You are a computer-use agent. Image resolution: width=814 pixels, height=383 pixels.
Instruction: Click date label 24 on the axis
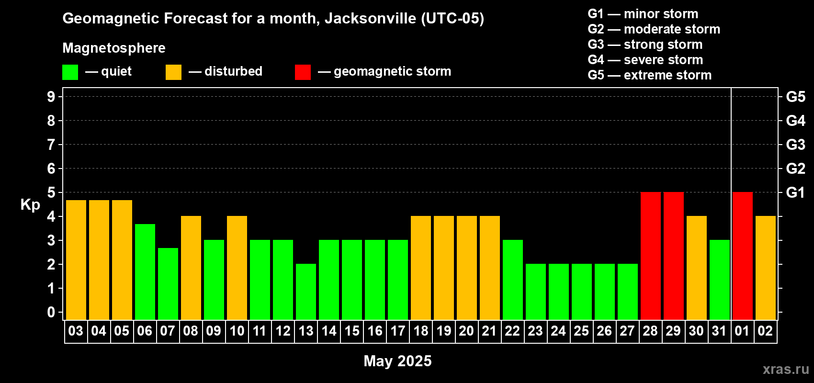[x=558, y=331]
